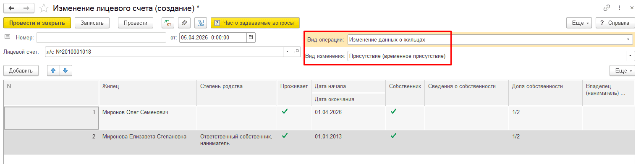Expand the Вид операции dropdown
This screenshot has width=641, height=164.
[x=628, y=39]
